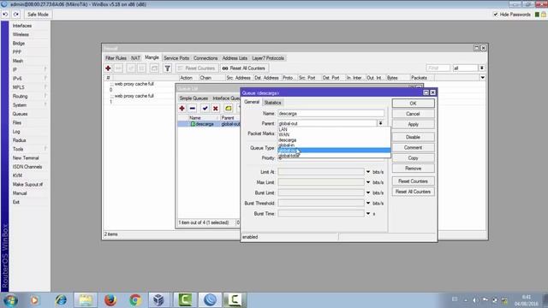Open the green Camtasia taskbar icon
Screen dimensions: 548x308
(x=185, y=299)
